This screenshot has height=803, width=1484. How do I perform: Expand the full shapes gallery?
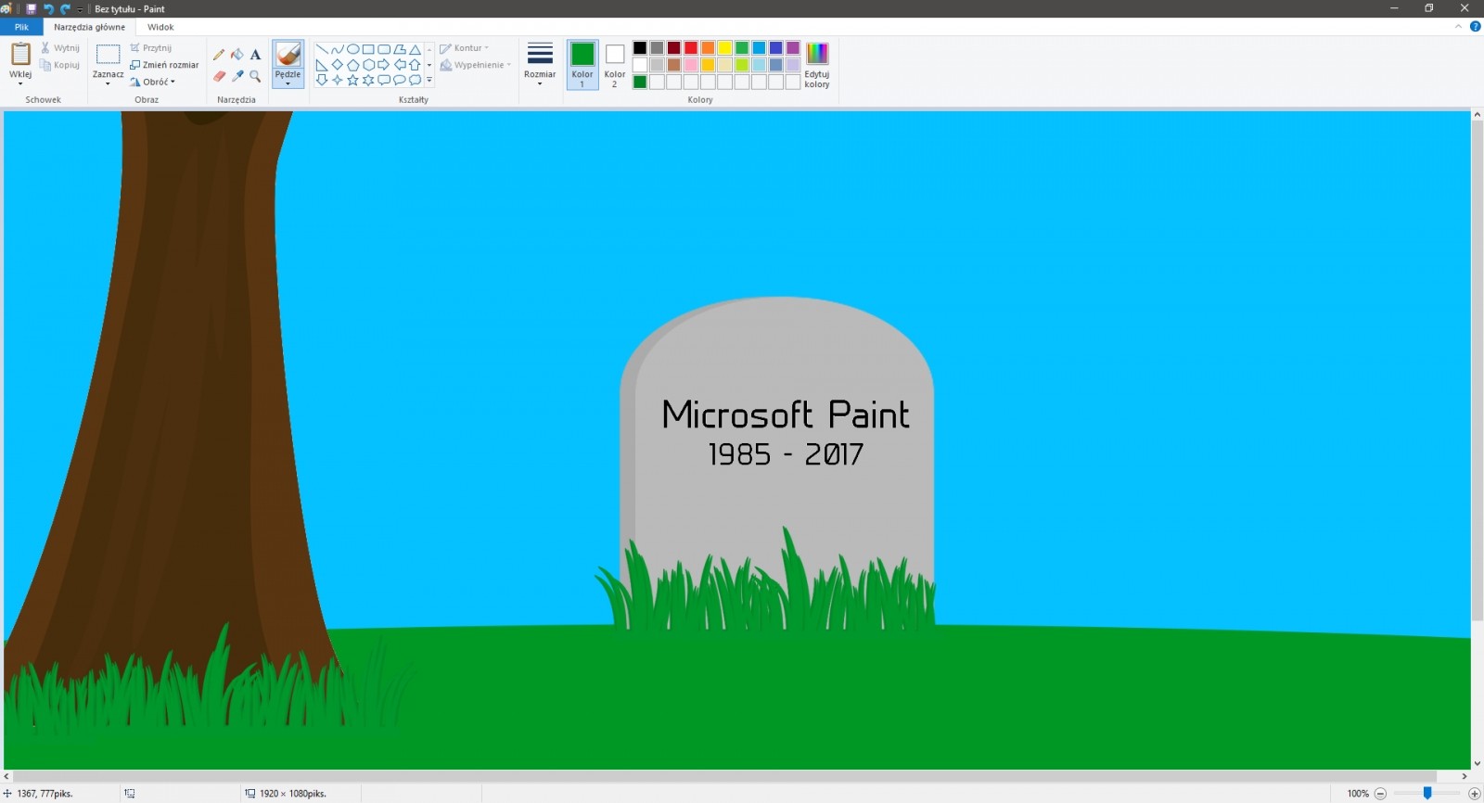pyautogui.click(x=429, y=81)
